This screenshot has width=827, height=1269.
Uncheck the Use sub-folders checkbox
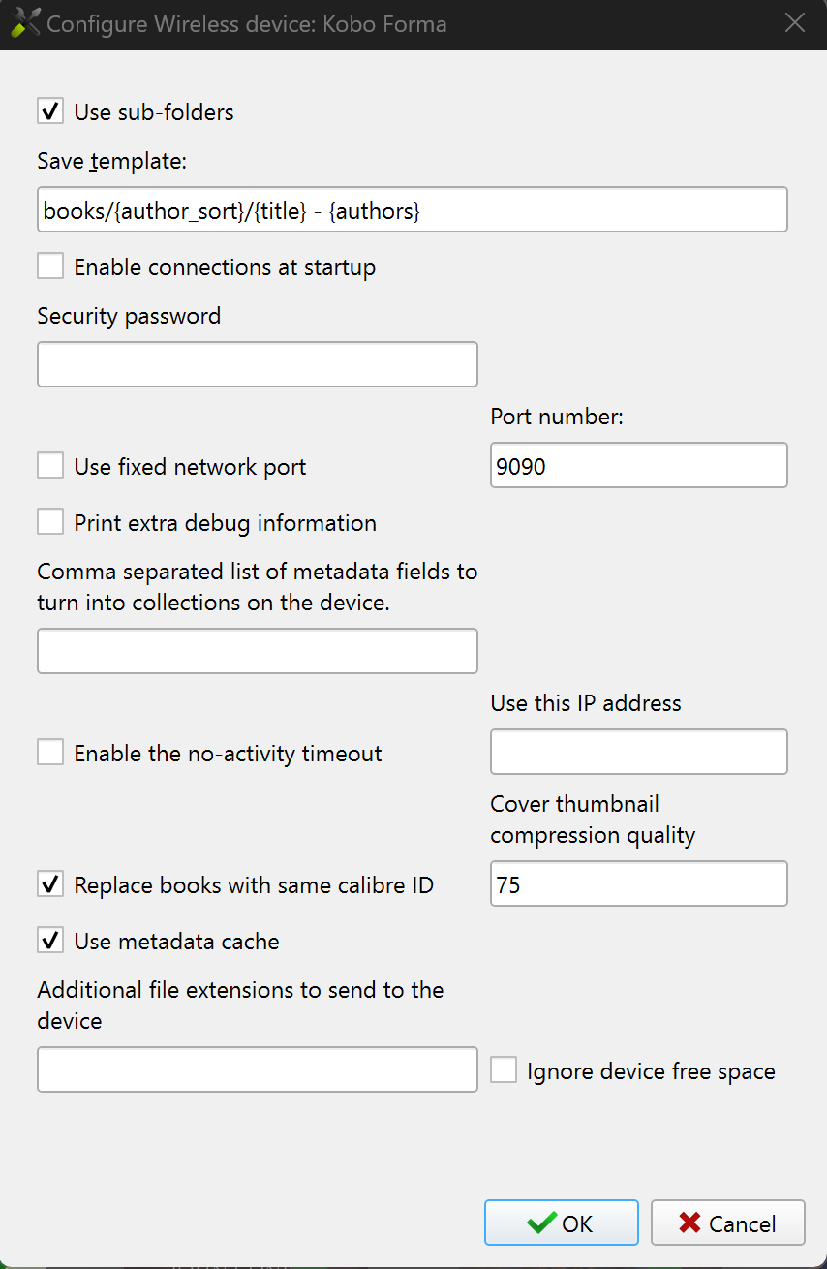[50, 111]
